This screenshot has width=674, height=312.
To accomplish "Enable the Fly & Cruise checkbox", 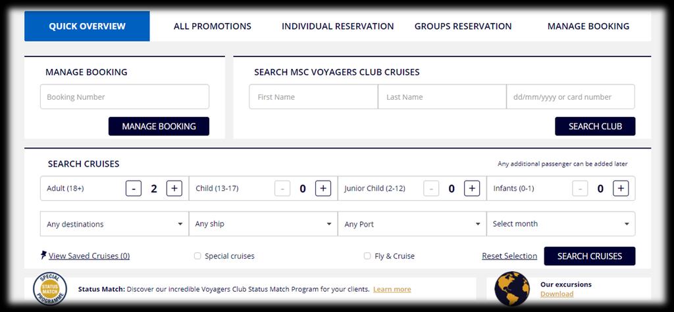I will [367, 256].
